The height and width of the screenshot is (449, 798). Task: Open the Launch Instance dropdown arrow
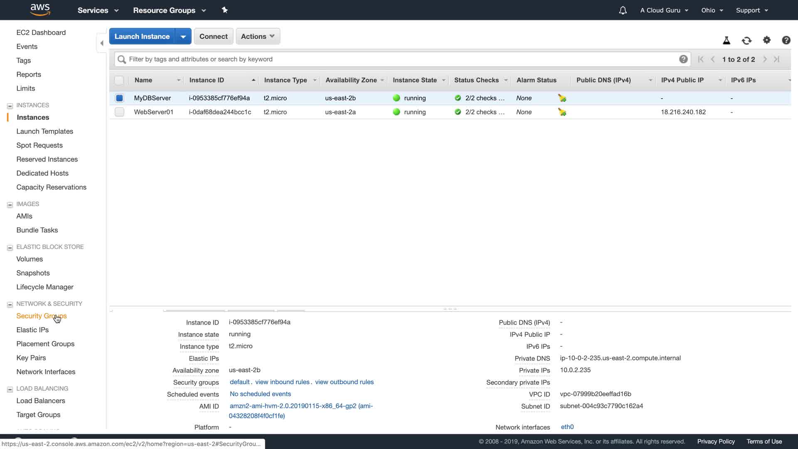pos(183,37)
